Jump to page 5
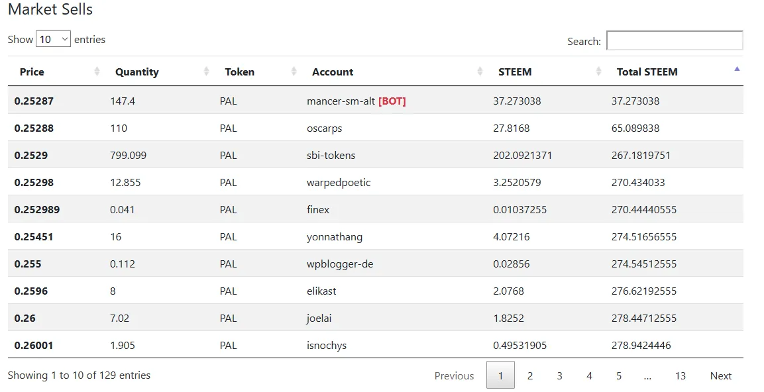 click(619, 375)
